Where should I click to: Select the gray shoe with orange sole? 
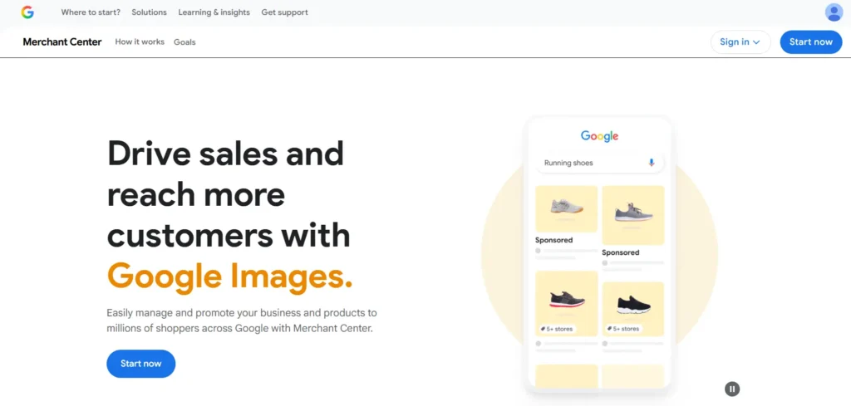[x=567, y=208]
